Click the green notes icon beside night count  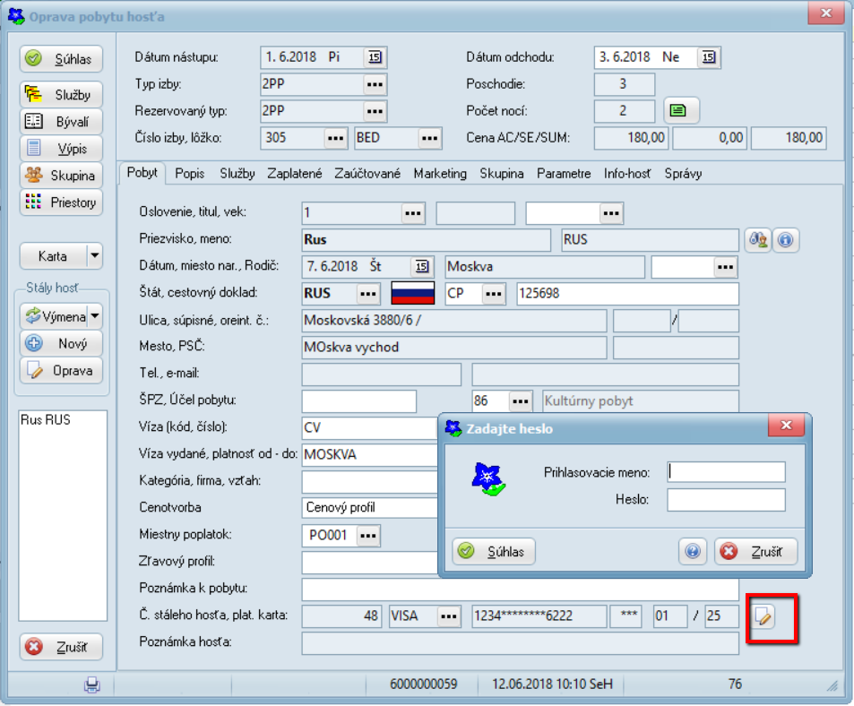[681, 111]
